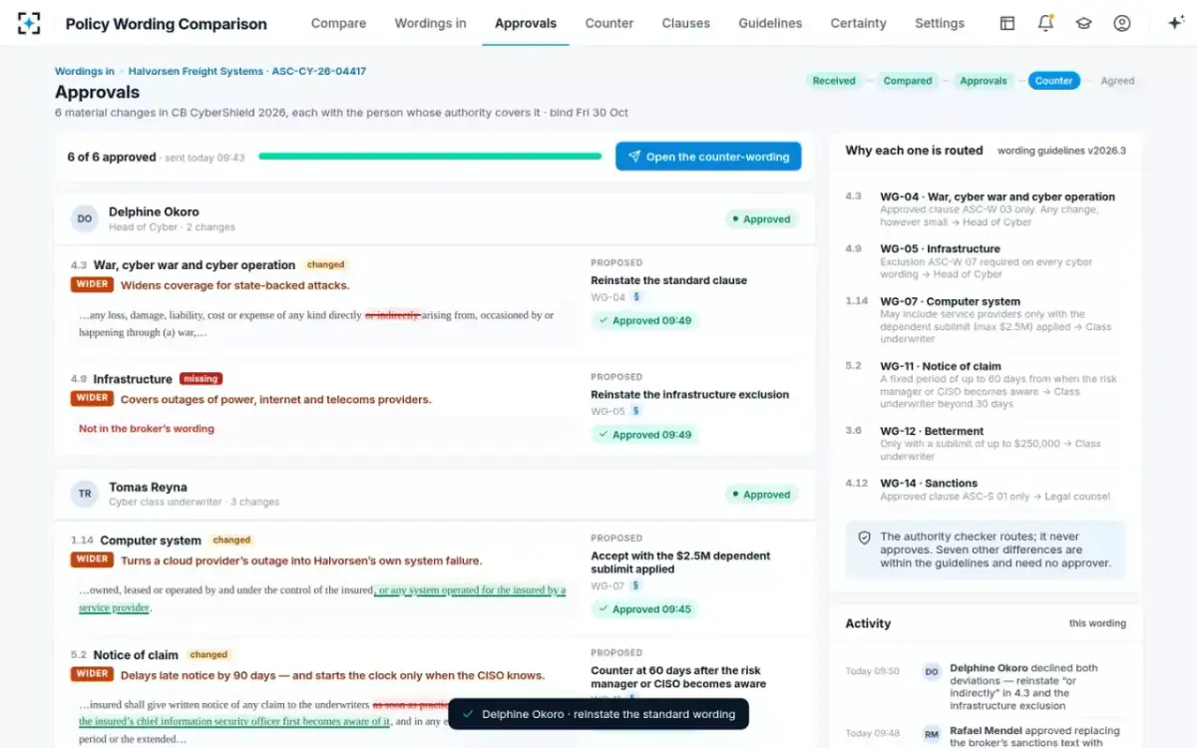Click the section mark beside WG-05
Image resolution: width=1197 pixels, height=748 pixels.
(x=636, y=411)
